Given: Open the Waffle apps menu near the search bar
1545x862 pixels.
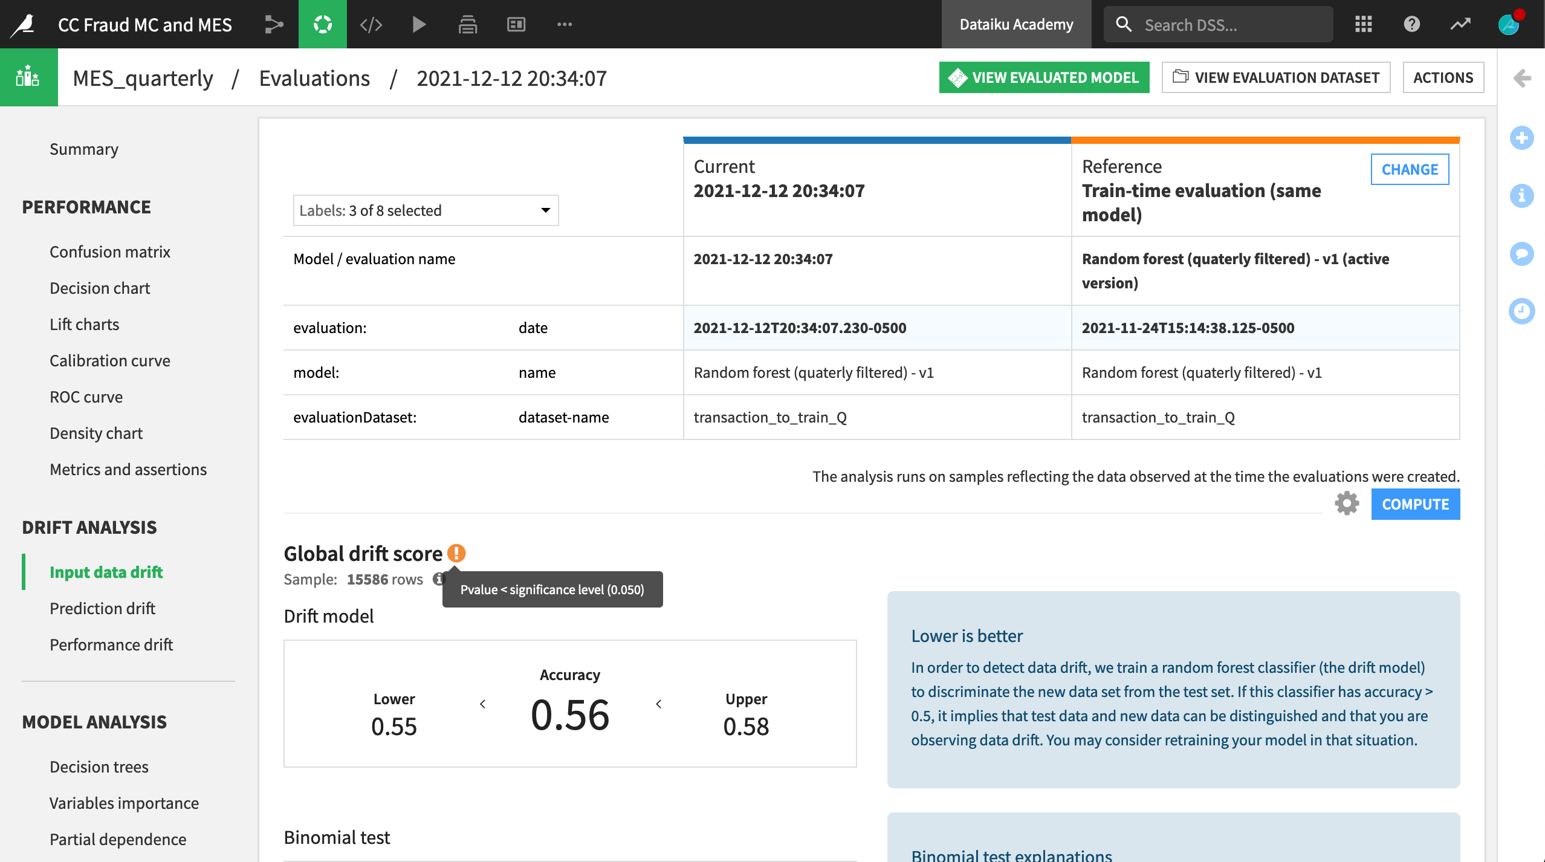Looking at the screenshot, I should point(1364,24).
